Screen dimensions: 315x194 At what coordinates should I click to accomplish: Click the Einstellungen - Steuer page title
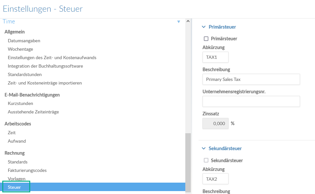coord(43,9)
